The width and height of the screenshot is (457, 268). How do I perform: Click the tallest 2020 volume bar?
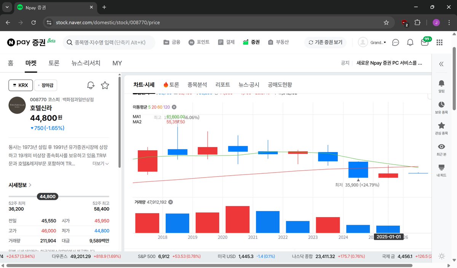pos(238,220)
